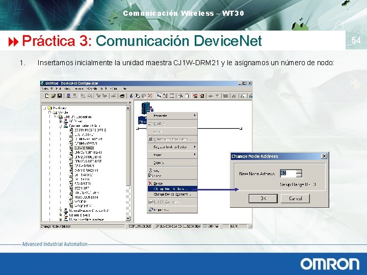The width and height of the screenshot is (367, 275).
Task: Click the tree scrollbar down arrow
Action: [128, 218]
